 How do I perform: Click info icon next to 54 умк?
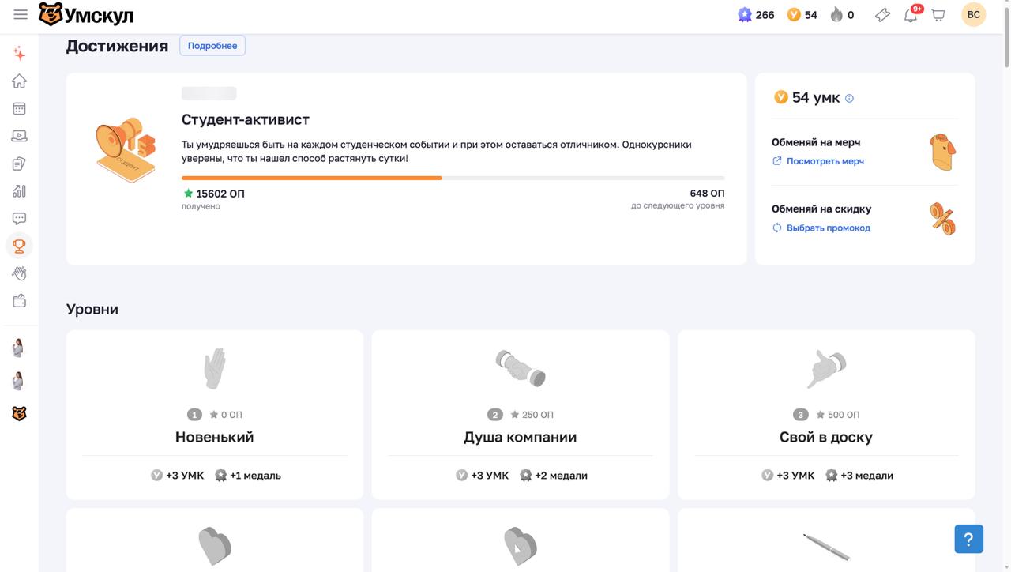click(850, 99)
